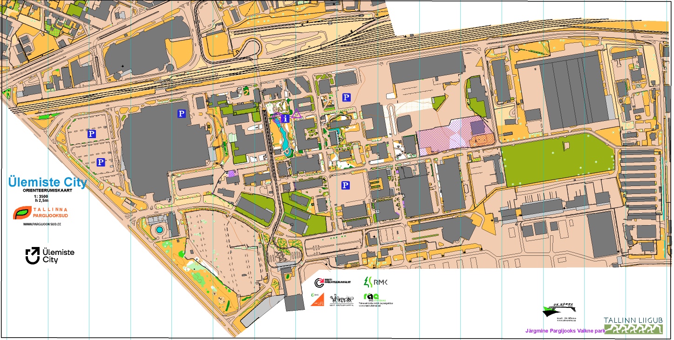
Task: Click the blue information 'i' symbol on the map
Action: click(x=286, y=118)
